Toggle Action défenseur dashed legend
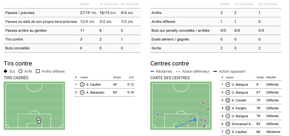The width and height of the screenshot is (290, 136). click(x=178, y=72)
